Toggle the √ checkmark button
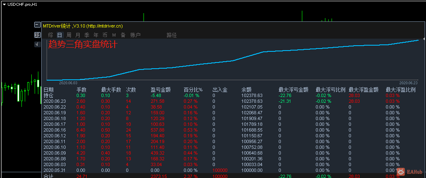 coord(38,44)
